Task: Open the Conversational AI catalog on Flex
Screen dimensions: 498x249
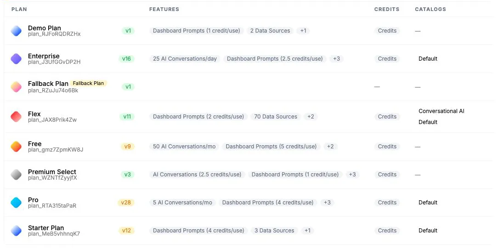Action: coord(441,111)
